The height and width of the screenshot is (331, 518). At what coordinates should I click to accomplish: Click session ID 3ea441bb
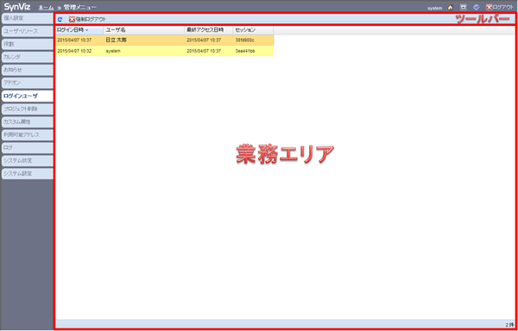tap(245, 51)
